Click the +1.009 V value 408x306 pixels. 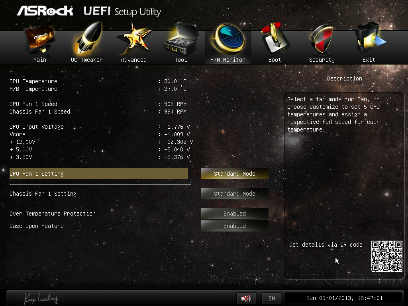coord(177,134)
